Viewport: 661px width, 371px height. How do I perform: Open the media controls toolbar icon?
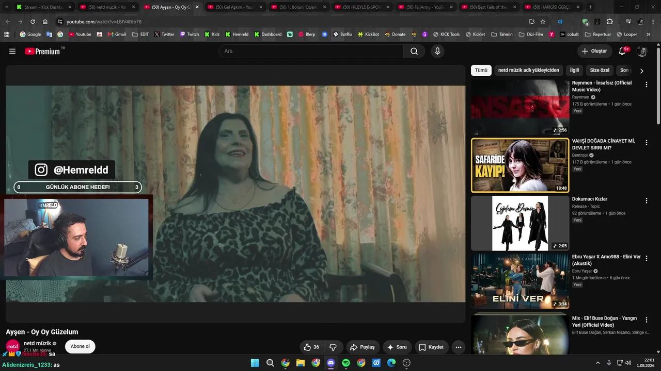628,22
